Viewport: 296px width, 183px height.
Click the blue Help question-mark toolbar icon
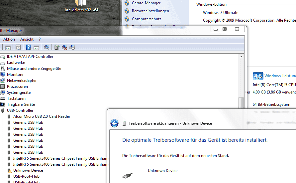tap(28, 47)
